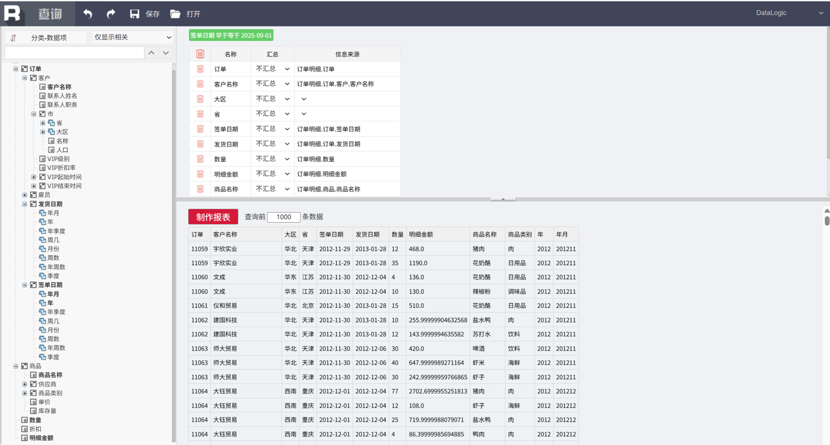Select 客户名称 in the data tree
830x445 pixels.
(x=59, y=87)
